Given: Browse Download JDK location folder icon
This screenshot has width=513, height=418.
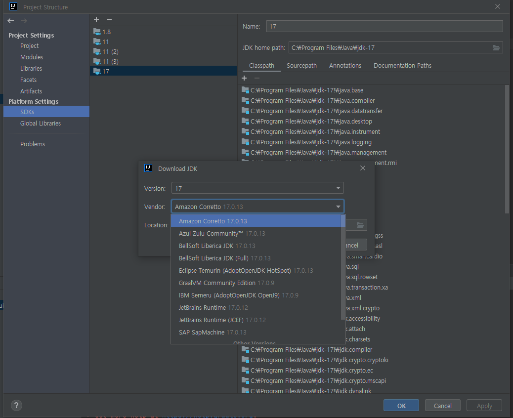Looking at the screenshot, I should (x=360, y=225).
